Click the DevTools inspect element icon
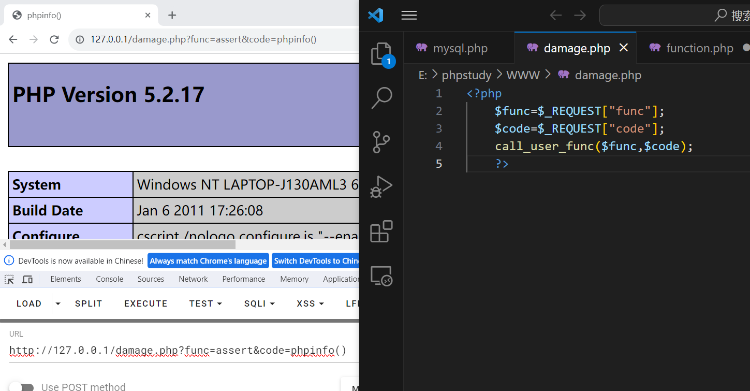 click(x=9, y=279)
